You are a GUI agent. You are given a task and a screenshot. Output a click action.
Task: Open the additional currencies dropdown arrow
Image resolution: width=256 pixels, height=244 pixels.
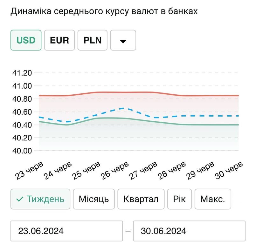tap(123, 40)
